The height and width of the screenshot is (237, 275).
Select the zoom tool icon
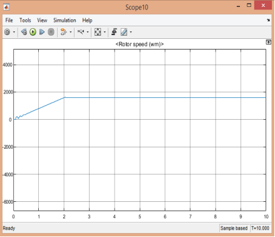click(81, 32)
